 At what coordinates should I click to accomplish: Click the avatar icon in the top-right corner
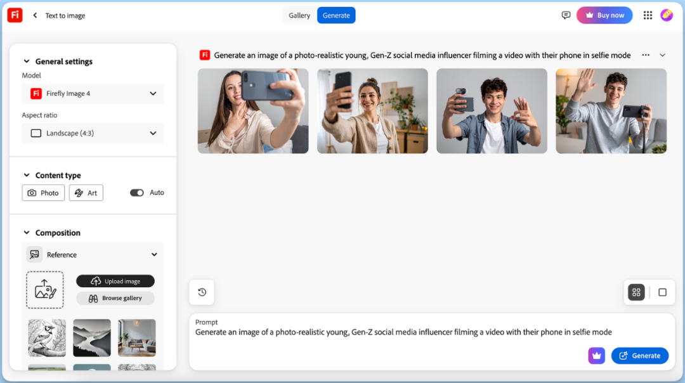667,15
